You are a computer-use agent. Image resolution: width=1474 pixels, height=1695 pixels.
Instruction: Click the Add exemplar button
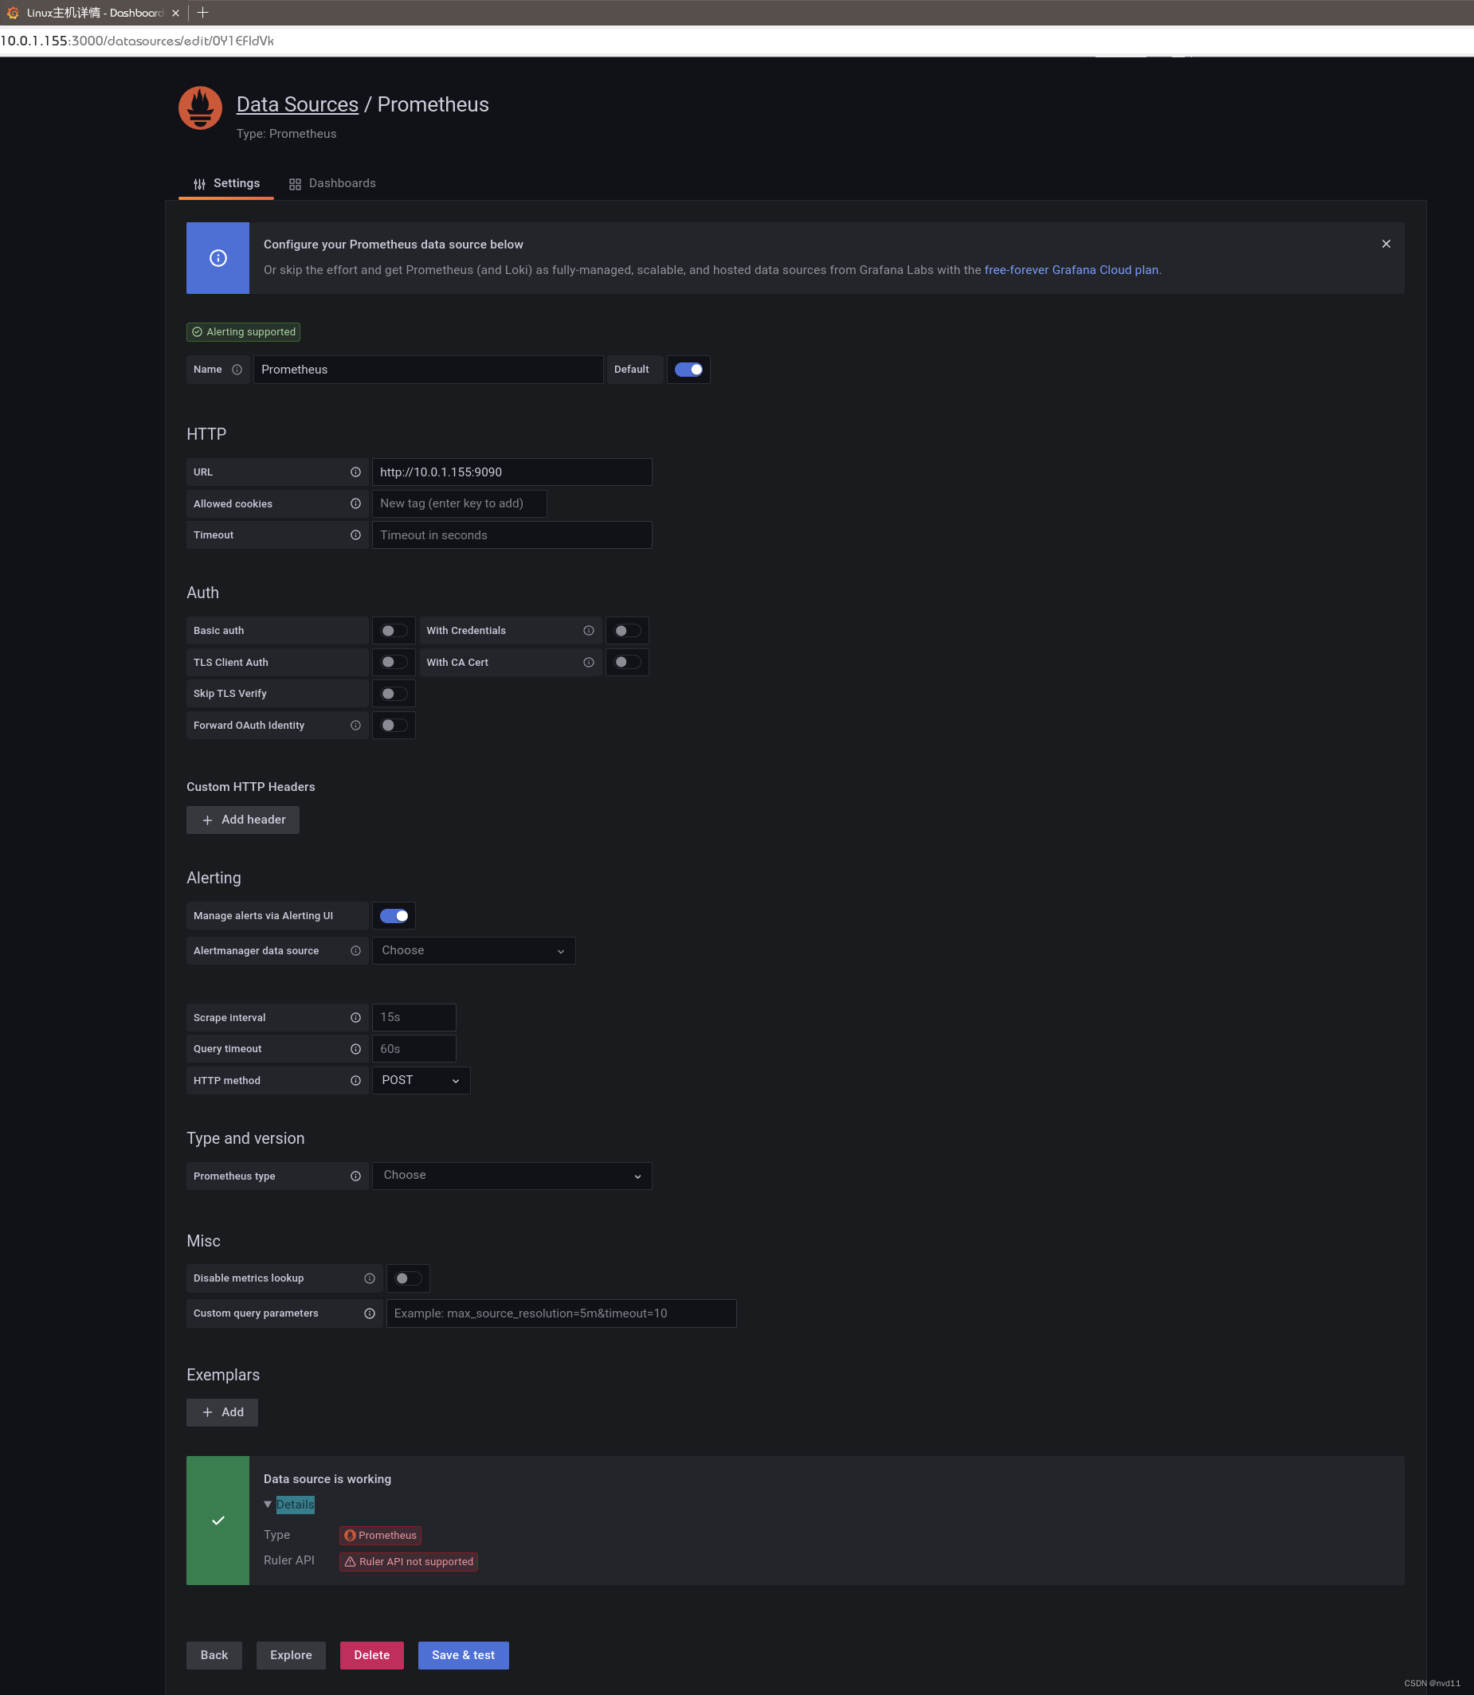click(222, 1412)
